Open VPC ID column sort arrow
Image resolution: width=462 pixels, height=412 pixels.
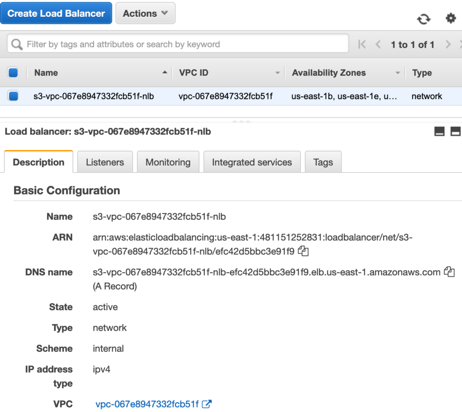(x=277, y=72)
